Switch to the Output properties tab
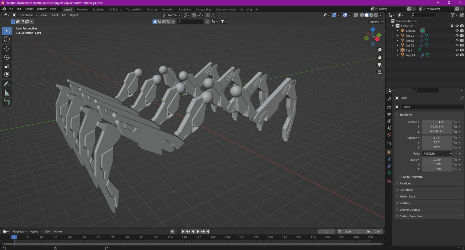This screenshot has height=250, width=465. click(x=389, y=114)
